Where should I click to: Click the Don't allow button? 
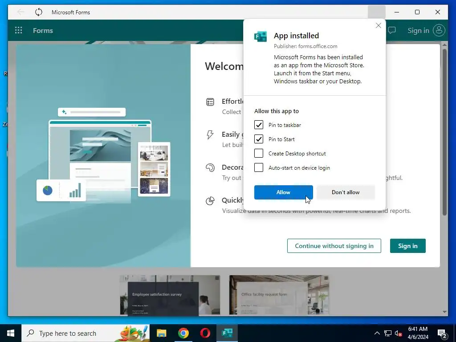(x=346, y=192)
